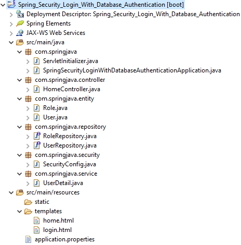
Task: Expand the SecurityConfig.java node
Action: (x=28, y=165)
